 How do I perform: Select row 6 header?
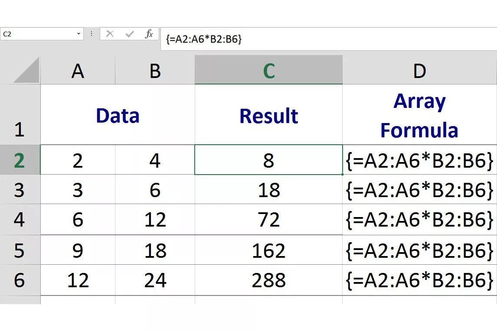(20, 280)
